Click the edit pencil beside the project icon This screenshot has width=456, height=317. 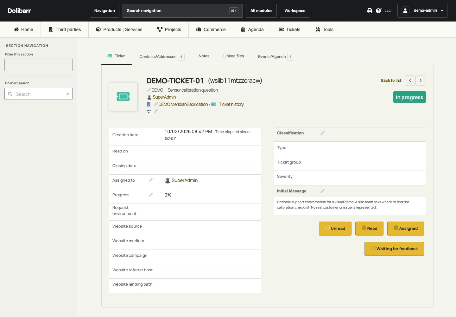point(155,111)
